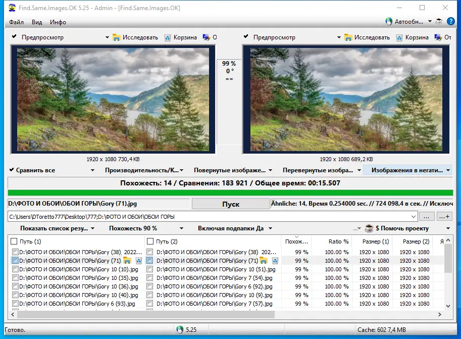Click the similarity 99 % indicator between previews
The image size is (461, 339).
click(x=229, y=64)
